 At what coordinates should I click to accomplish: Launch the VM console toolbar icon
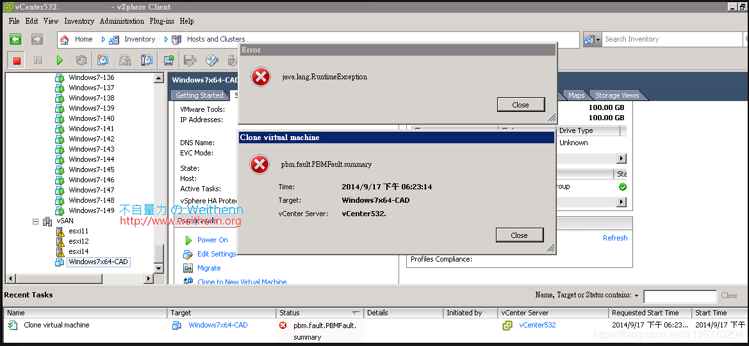click(x=169, y=60)
